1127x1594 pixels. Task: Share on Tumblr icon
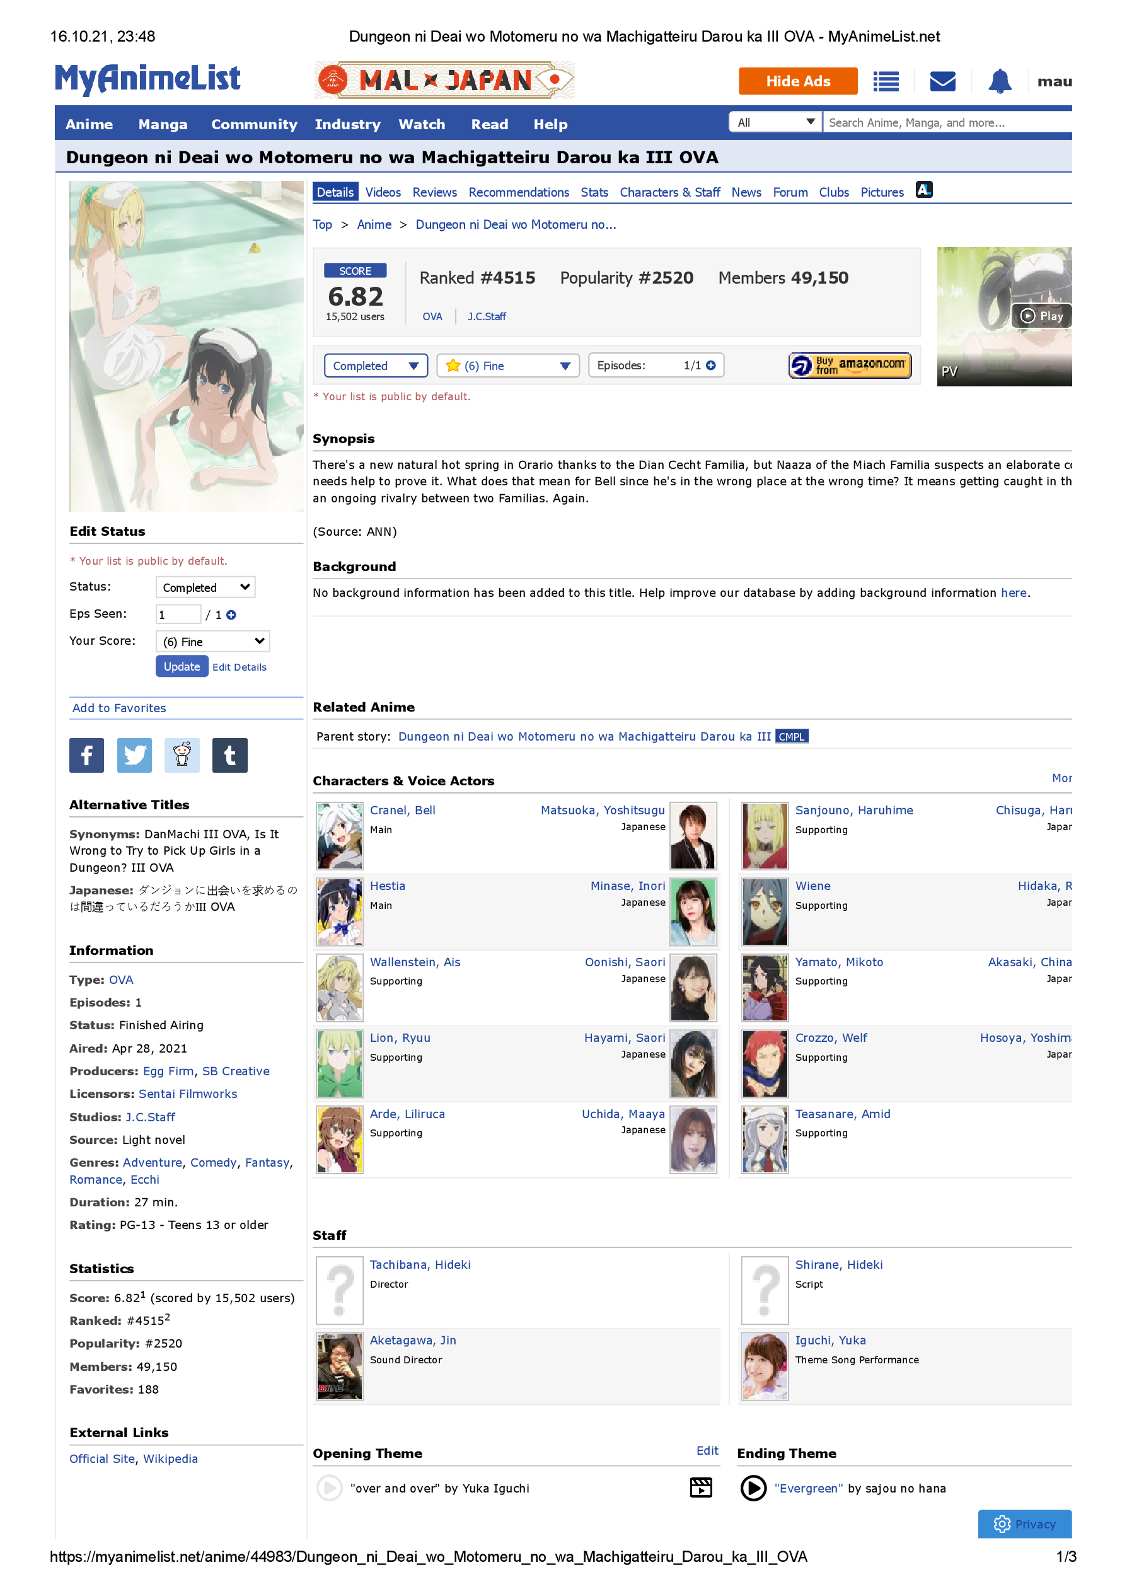click(x=230, y=755)
